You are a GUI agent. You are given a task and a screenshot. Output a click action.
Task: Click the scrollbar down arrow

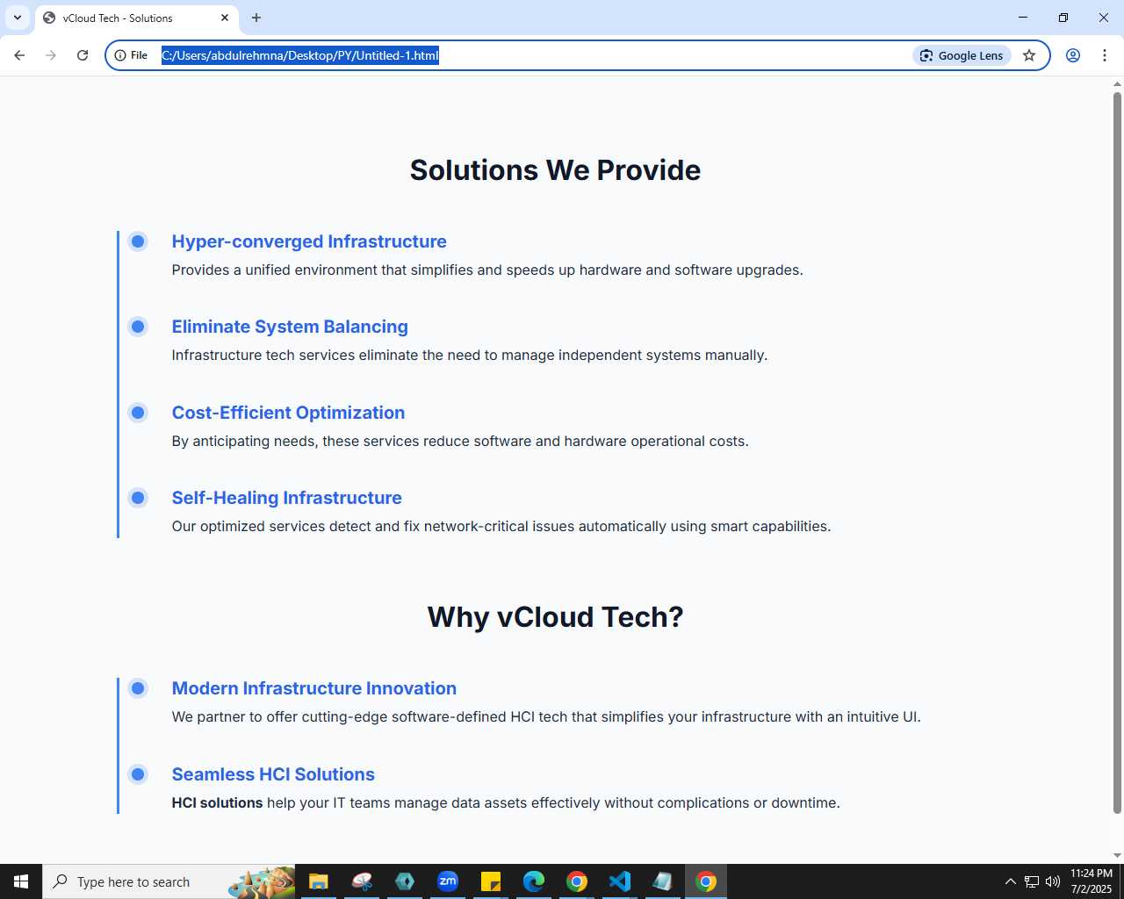click(1117, 855)
